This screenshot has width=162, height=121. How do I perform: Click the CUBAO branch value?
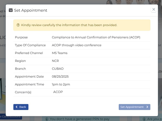pyautogui.click(x=58, y=69)
